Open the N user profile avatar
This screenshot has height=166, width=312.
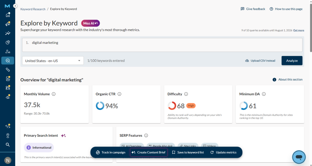(x=8, y=161)
